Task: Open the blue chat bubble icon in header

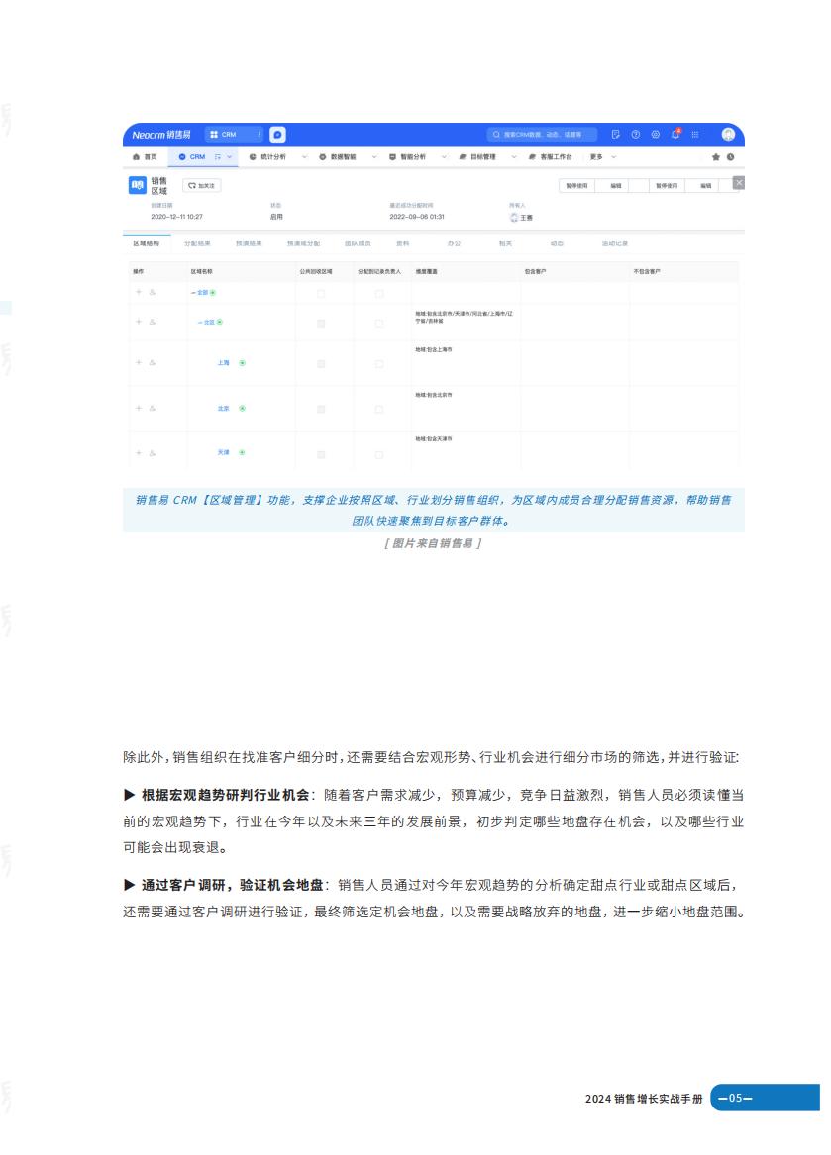Action: [277, 134]
